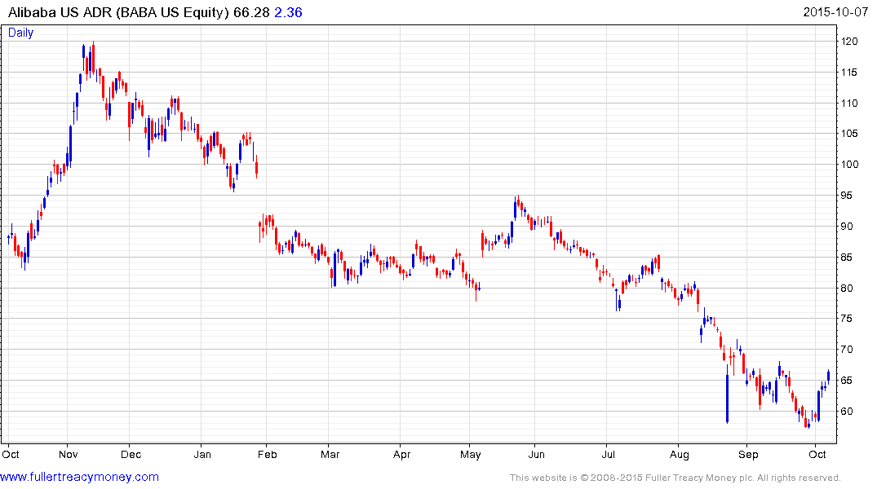877x489 pixels.
Task: Click the blue price change value 2.36
Action: [x=288, y=12]
